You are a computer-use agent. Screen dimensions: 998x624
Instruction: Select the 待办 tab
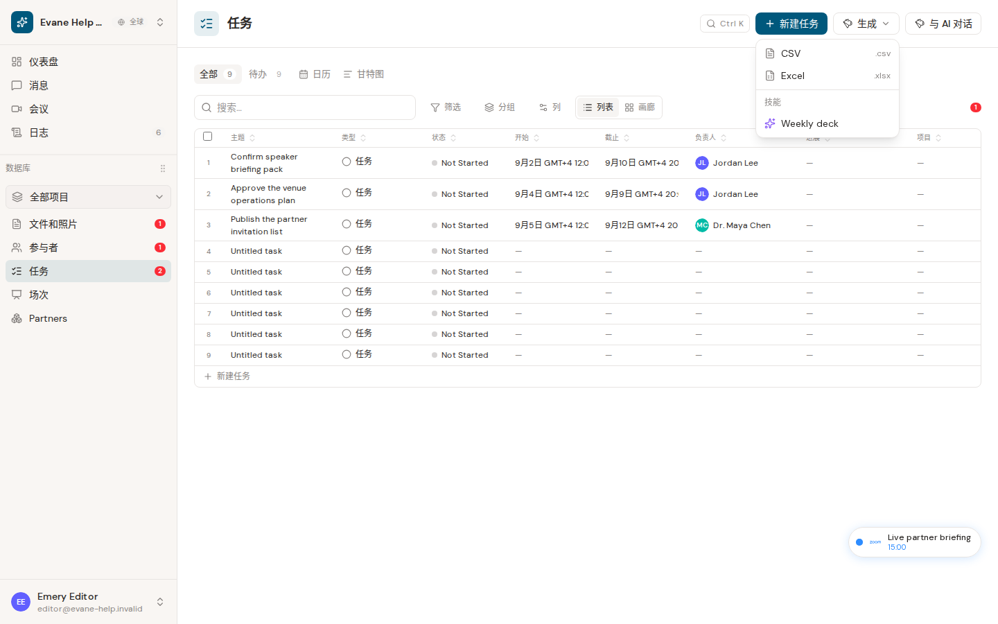(x=265, y=74)
